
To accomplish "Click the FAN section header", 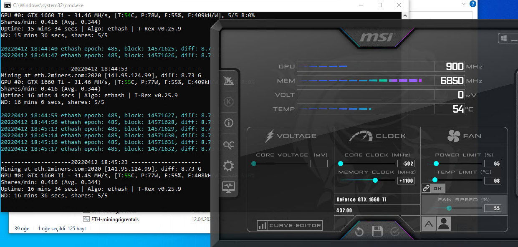I will [x=464, y=136].
